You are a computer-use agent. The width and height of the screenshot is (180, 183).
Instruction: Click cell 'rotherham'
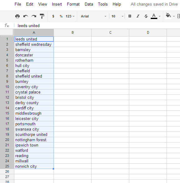click(34, 60)
